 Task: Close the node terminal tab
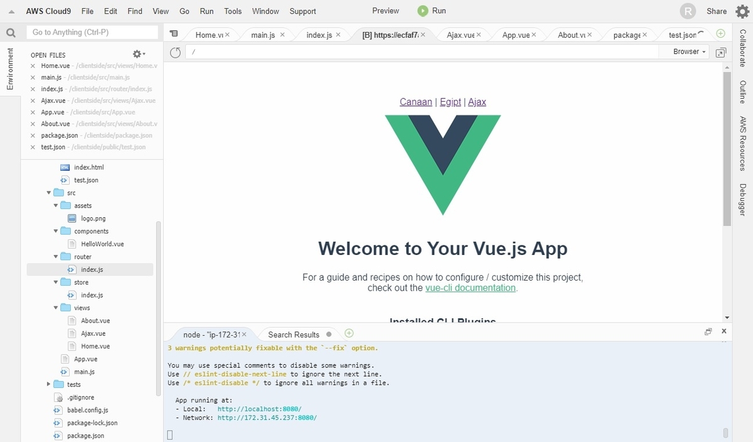243,335
